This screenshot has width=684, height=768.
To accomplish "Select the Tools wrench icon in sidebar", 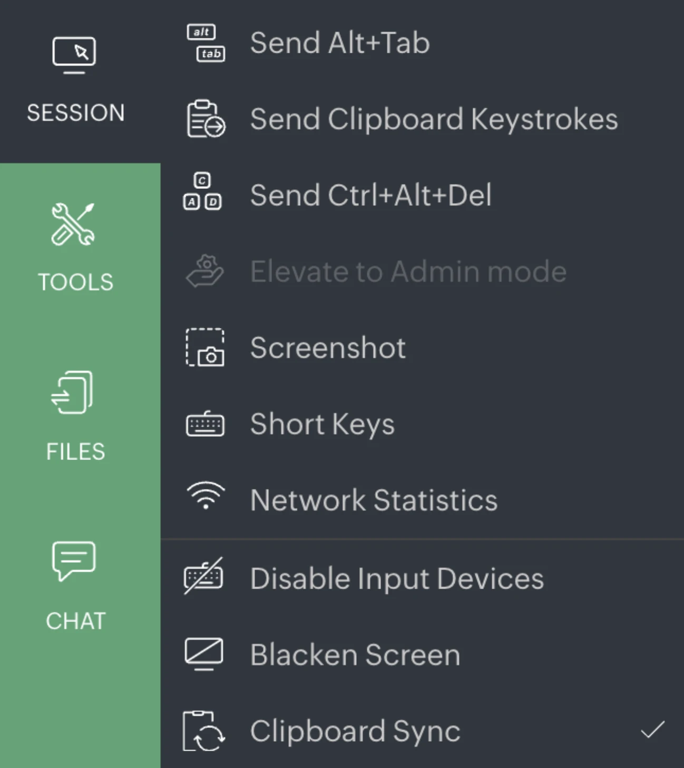I will point(74,226).
